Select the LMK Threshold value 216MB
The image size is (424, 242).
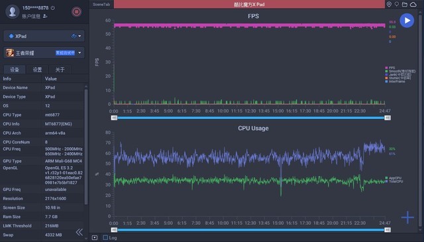(52, 225)
